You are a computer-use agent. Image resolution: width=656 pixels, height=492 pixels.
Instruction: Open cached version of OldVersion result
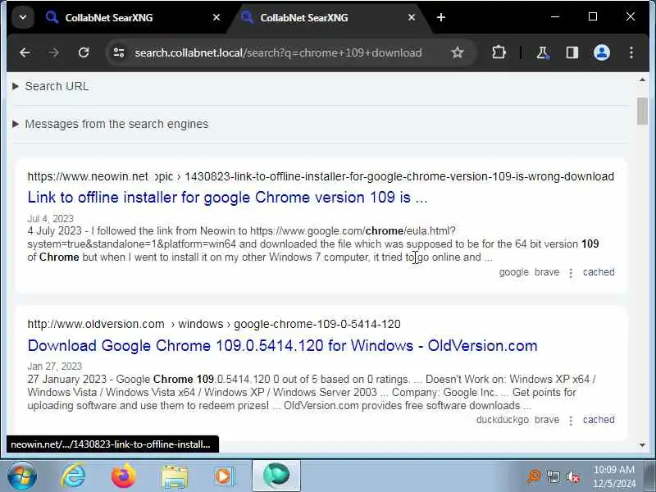(x=599, y=420)
